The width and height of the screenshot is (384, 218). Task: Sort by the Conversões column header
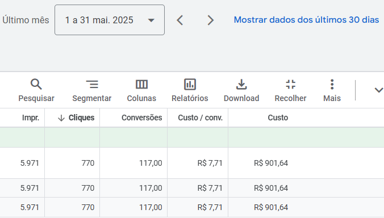pos(142,118)
